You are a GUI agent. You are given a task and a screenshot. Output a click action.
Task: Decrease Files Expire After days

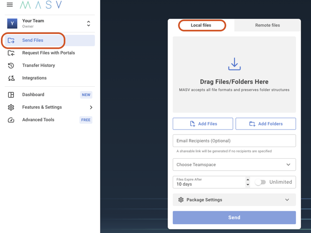[x=247, y=185]
